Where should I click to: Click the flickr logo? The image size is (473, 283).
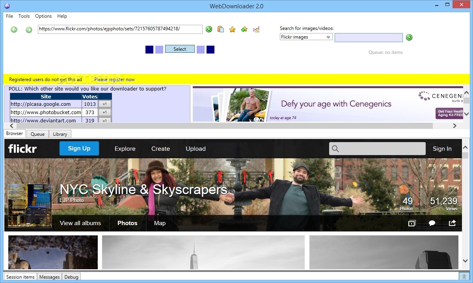22,148
